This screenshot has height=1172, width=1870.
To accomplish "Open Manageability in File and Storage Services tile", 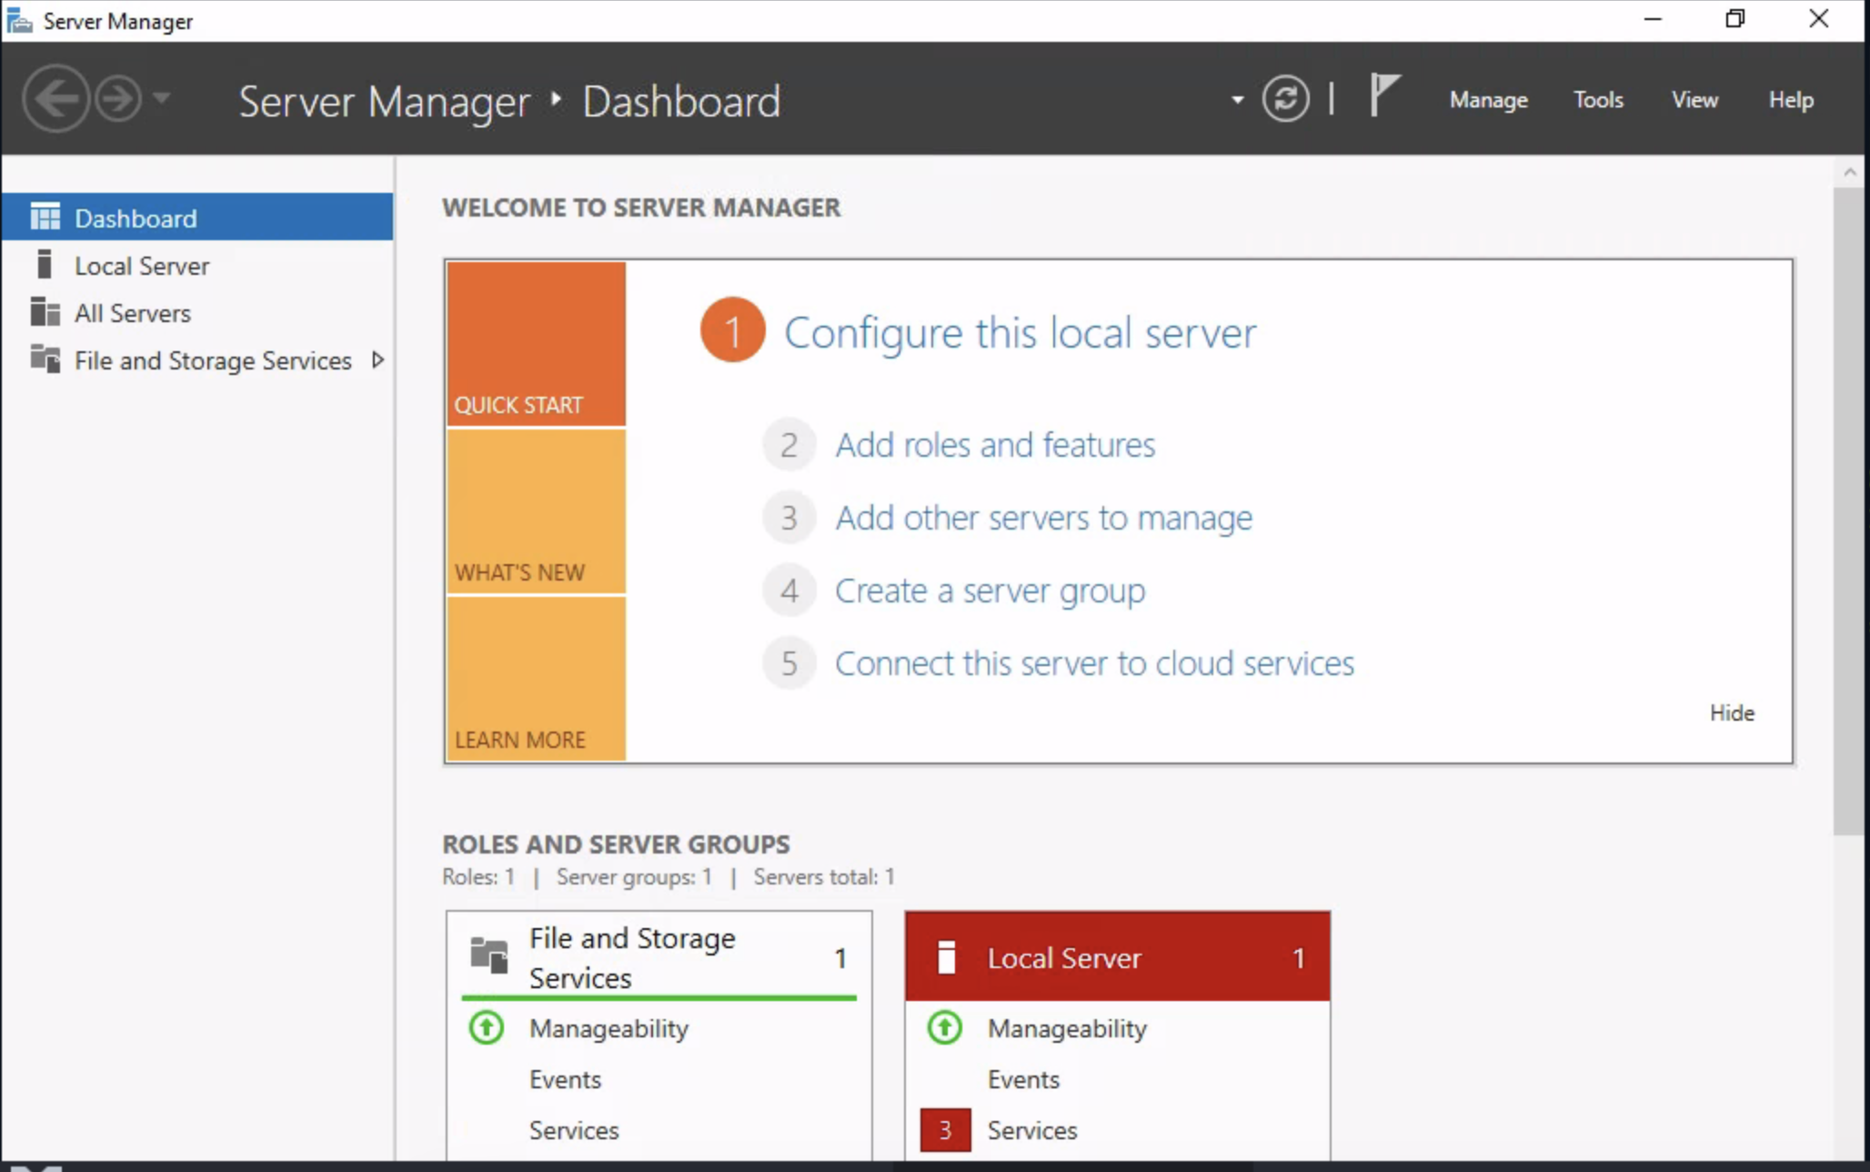I will pyautogui.click(x=608, y=1028).
